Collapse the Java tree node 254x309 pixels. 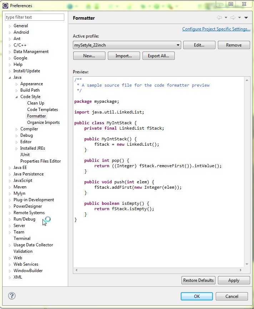pyautogui.click(x=10, y=78)
